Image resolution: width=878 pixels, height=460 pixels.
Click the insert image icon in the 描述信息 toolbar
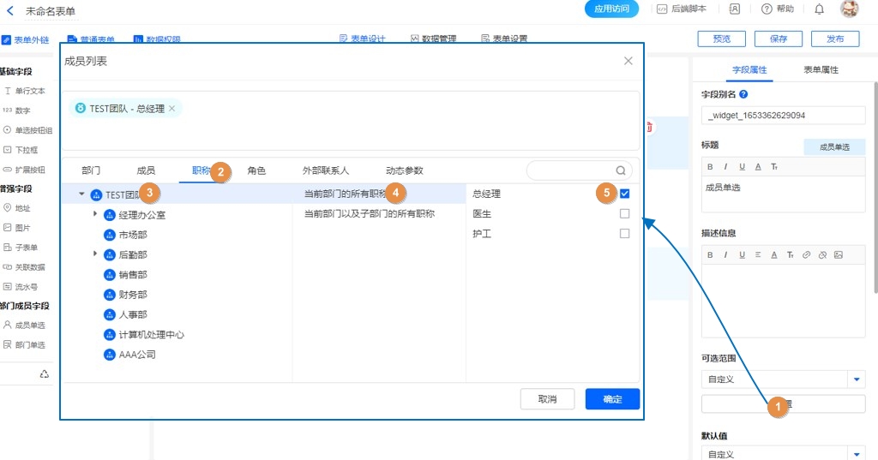tap(838, 254)
